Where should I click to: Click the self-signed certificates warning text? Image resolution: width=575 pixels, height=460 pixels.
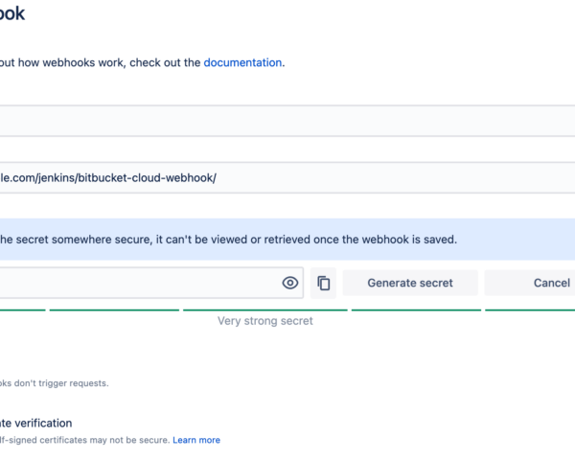(x=84, y=440)
